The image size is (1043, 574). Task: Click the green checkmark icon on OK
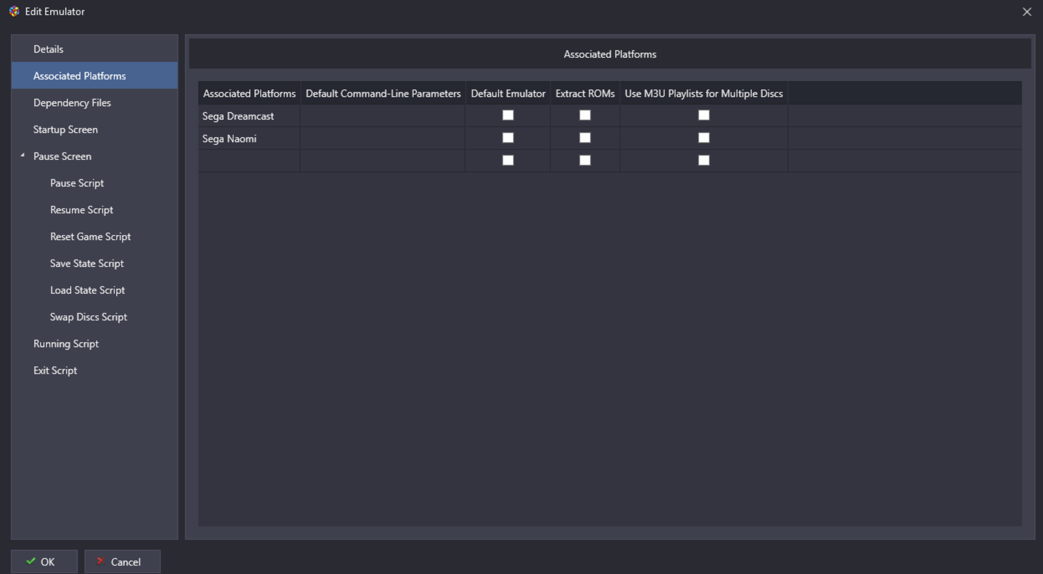[x=31, y=561]
